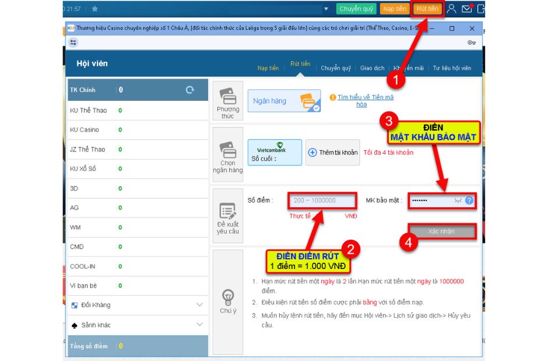Screen dimensions: 548x361
Task: Select the 3D wallet row
Action: click(138, 189)
